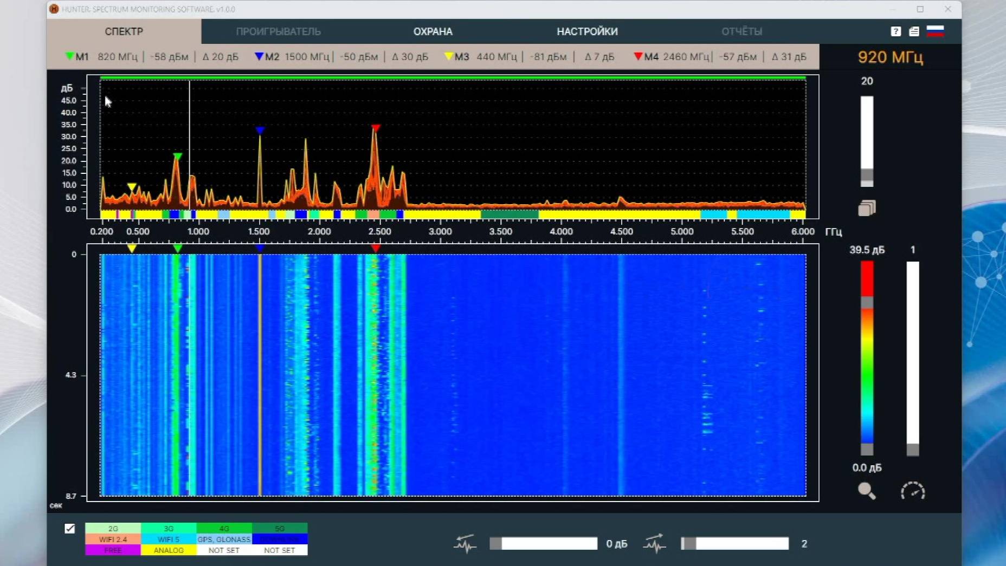The width and height of the screenshot is (1006, 566).
Task: Click the red marker above the waterfall
Action: [376, 249]
